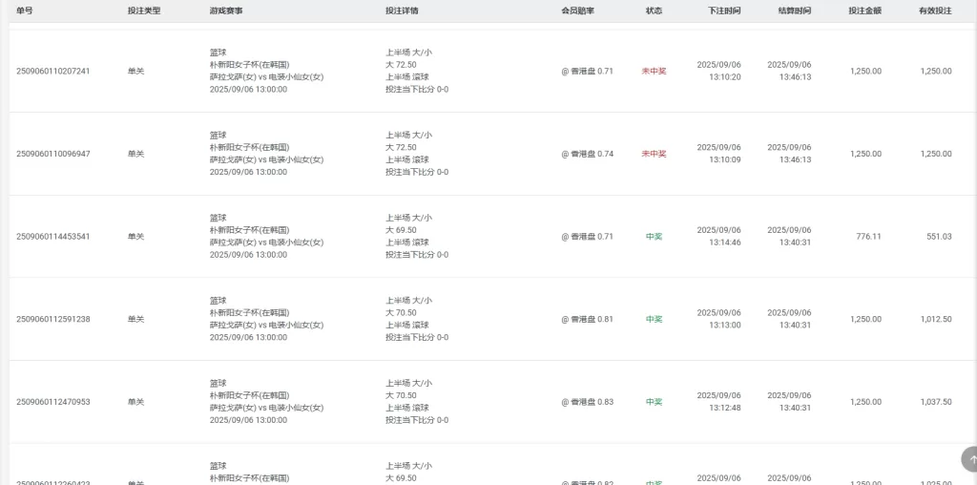The image size is (977, 485).
Task: Click 大 69.50 detail in order 2509060114453541 row
Action: click(402, 230)
